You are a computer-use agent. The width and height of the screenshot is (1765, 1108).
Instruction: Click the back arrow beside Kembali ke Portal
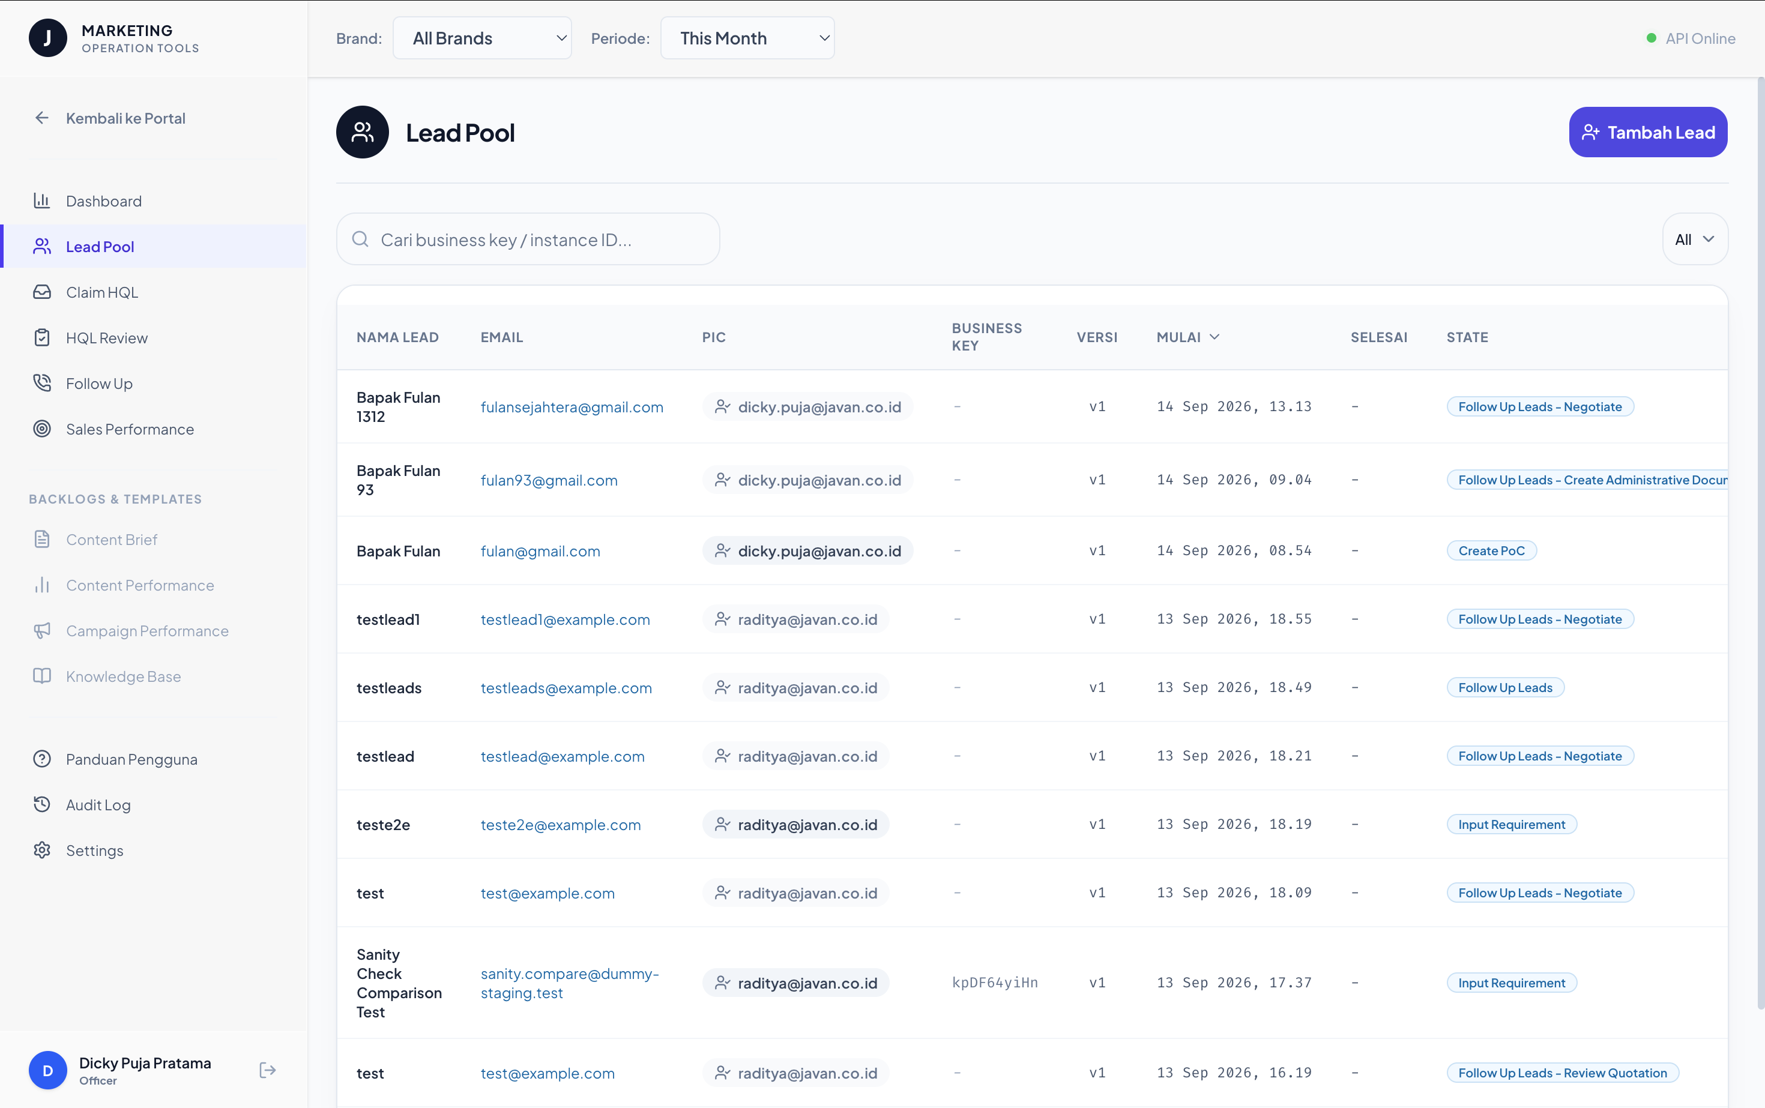click(42, 118)
